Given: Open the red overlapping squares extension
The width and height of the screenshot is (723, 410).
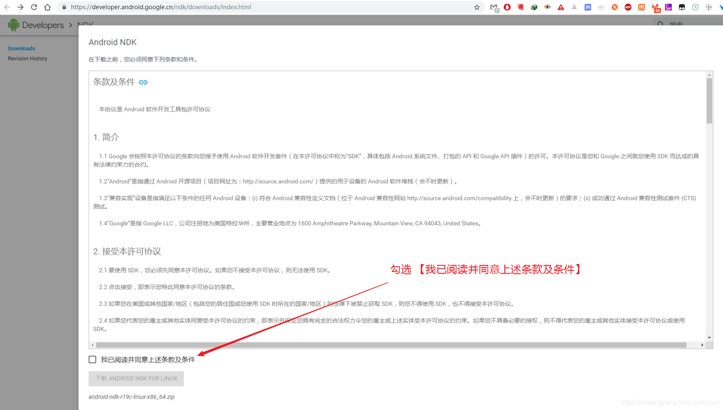Looking at the screenshot, I should click(x=521, y=7).
